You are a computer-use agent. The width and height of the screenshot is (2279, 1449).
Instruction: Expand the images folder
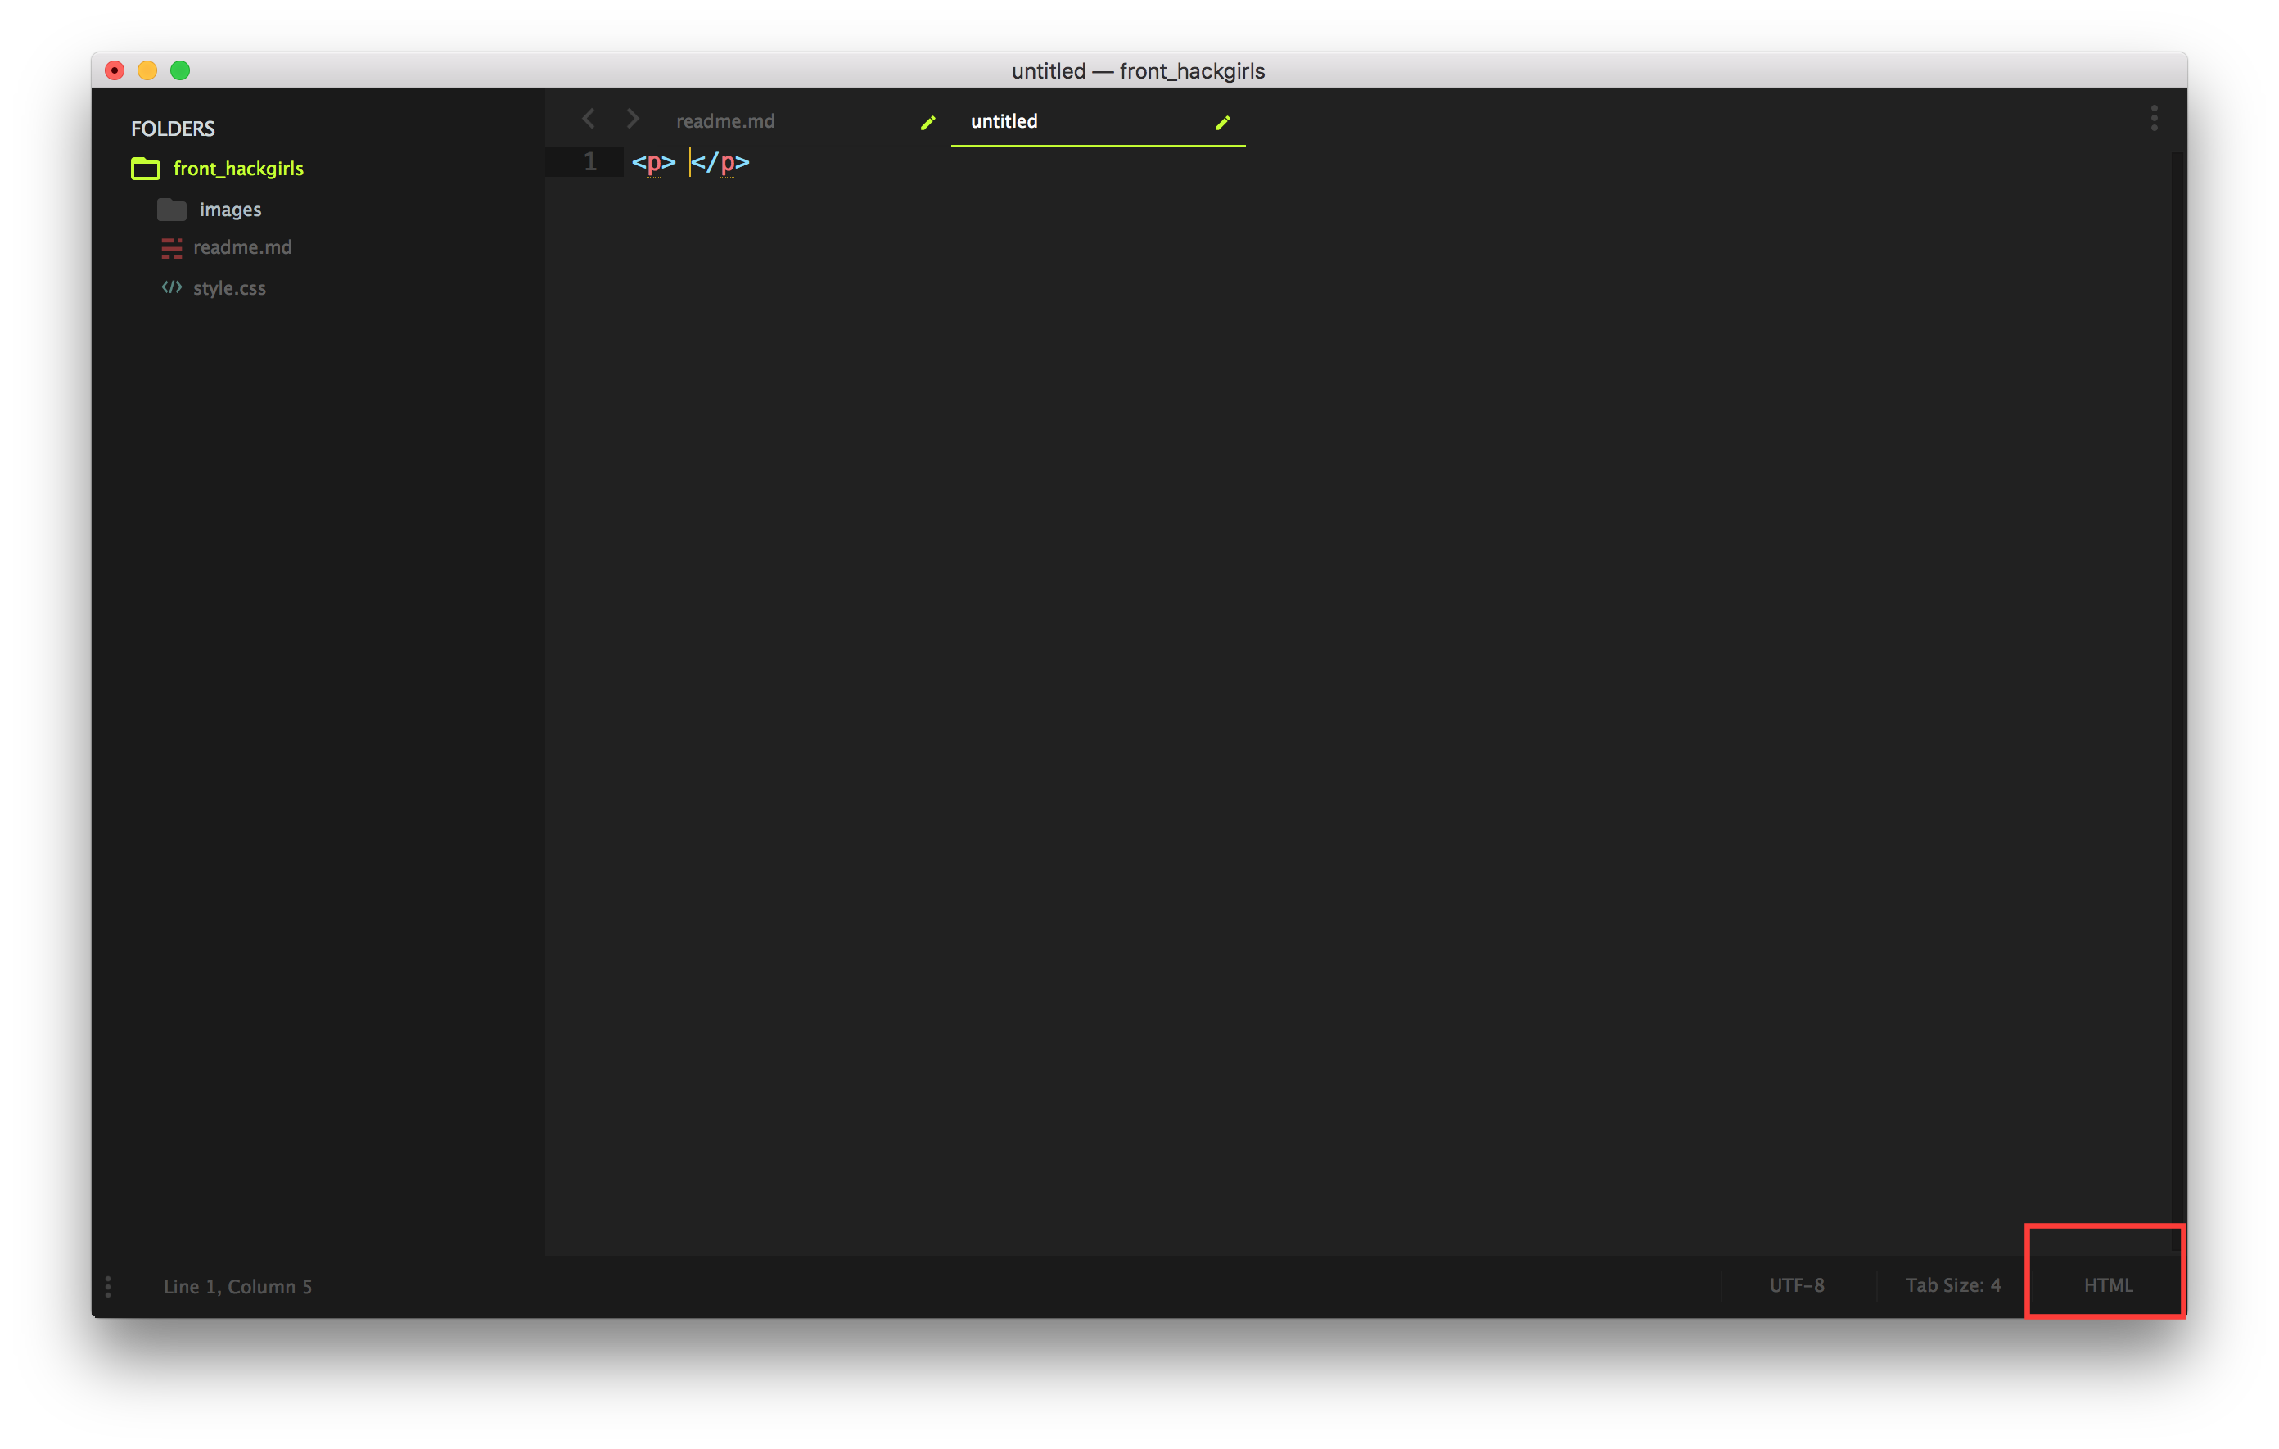(x=229, y=209)
